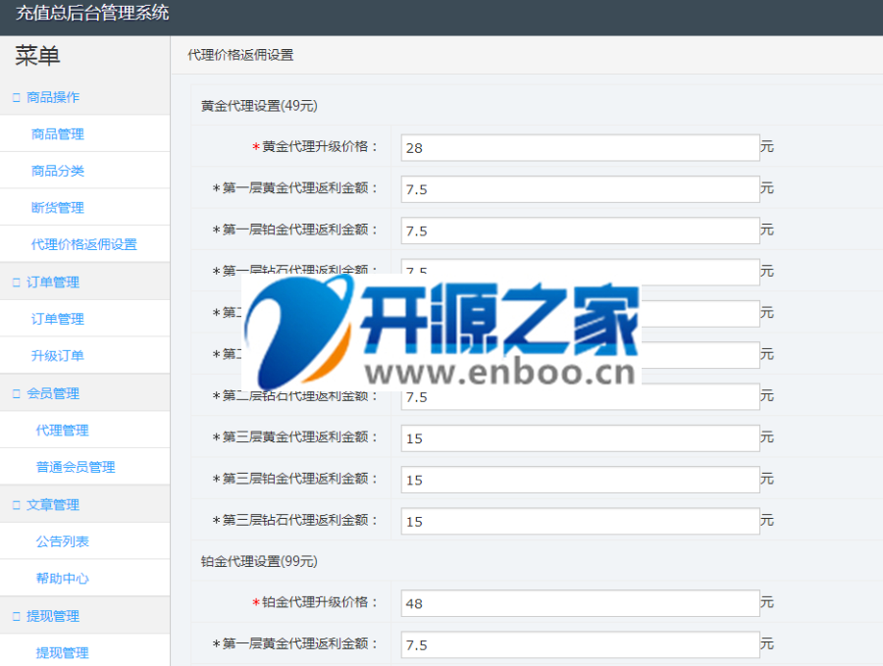The height and width of the screenshot is (666, 883).
Task: Click the 铂金代理设置(99元) section title
Action: tap(259, 561)
